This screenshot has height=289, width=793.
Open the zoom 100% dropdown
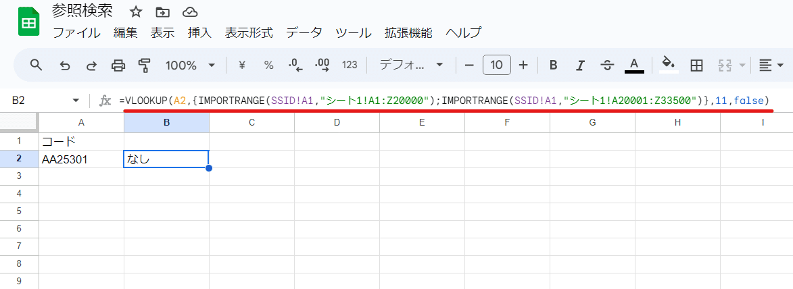[x=190, y=65]
